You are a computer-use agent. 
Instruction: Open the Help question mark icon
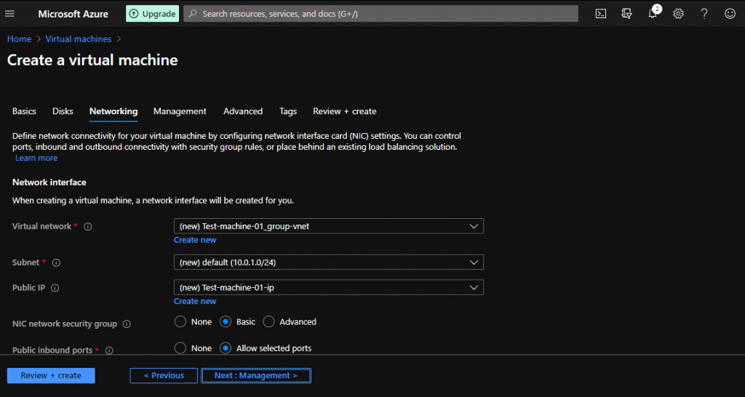tap(704, 14)
